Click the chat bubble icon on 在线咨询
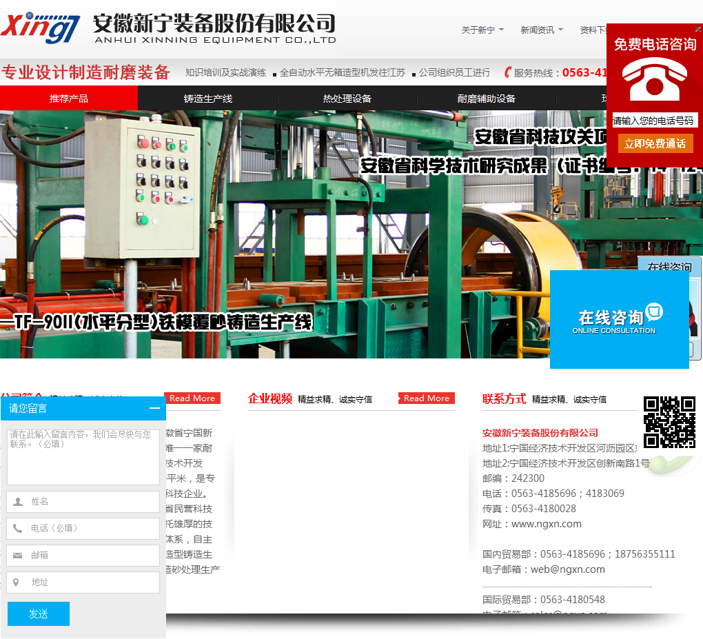 [654, 311]
